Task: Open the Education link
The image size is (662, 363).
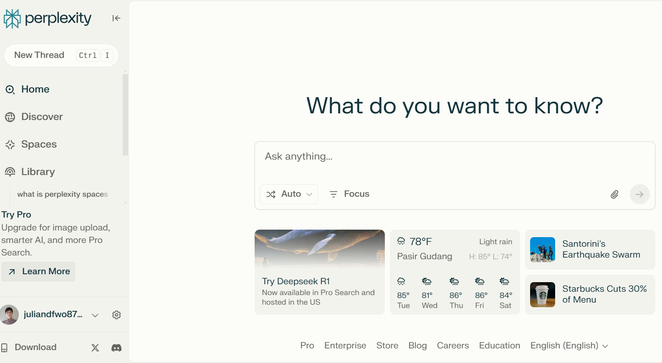Action: [500, 345]
